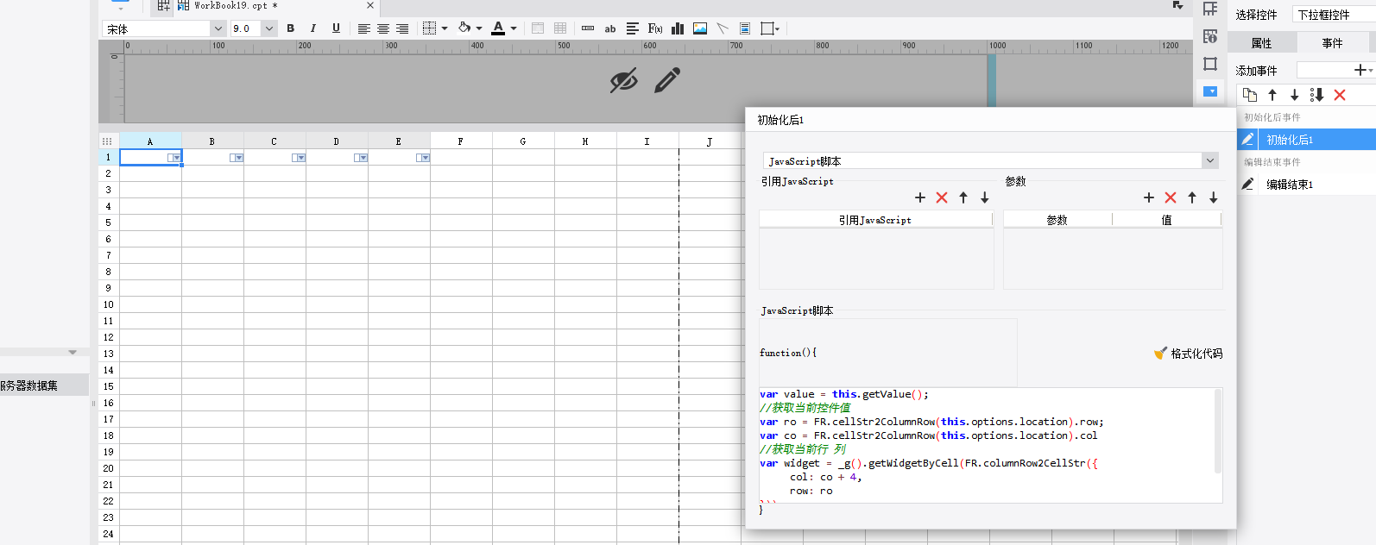Switch to the 属性 tab

[x=1261, y=43]
